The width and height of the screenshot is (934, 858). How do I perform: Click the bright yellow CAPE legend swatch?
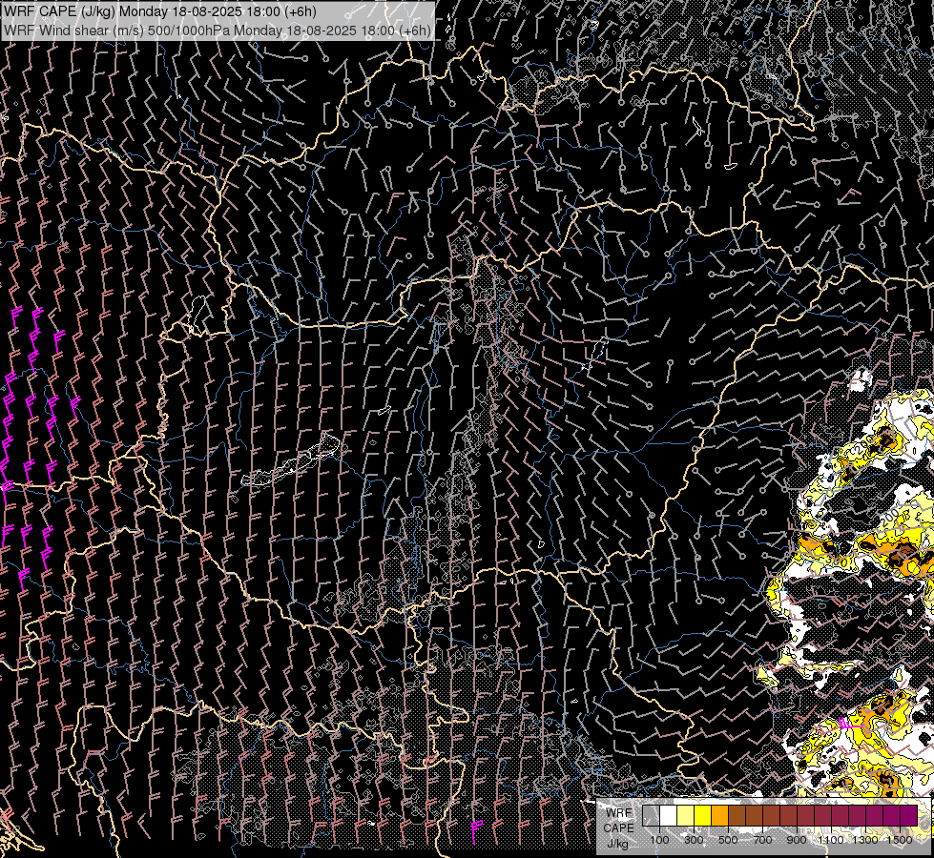pos(703,816)
